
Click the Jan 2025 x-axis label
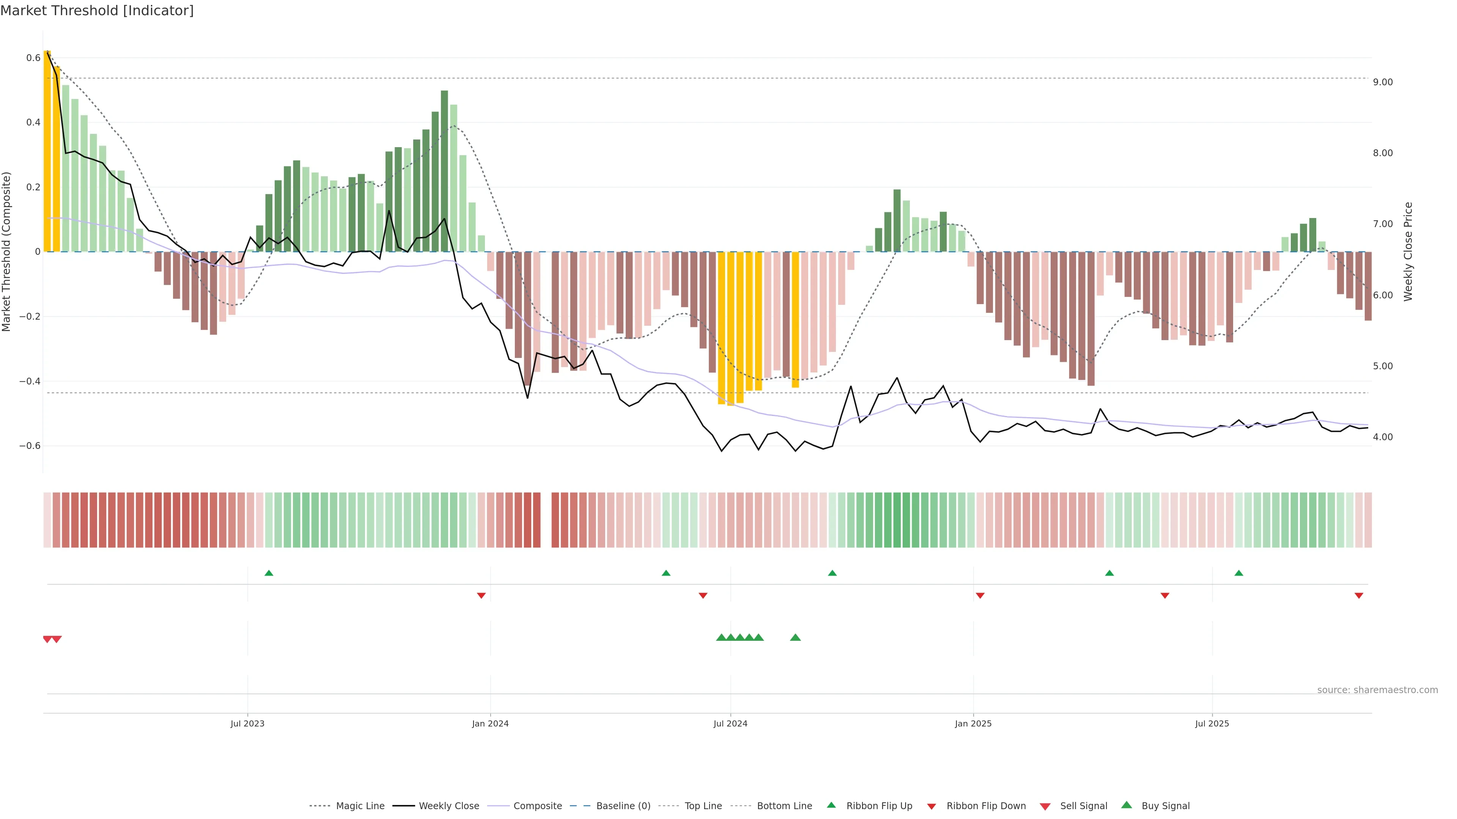coord(973,723)
